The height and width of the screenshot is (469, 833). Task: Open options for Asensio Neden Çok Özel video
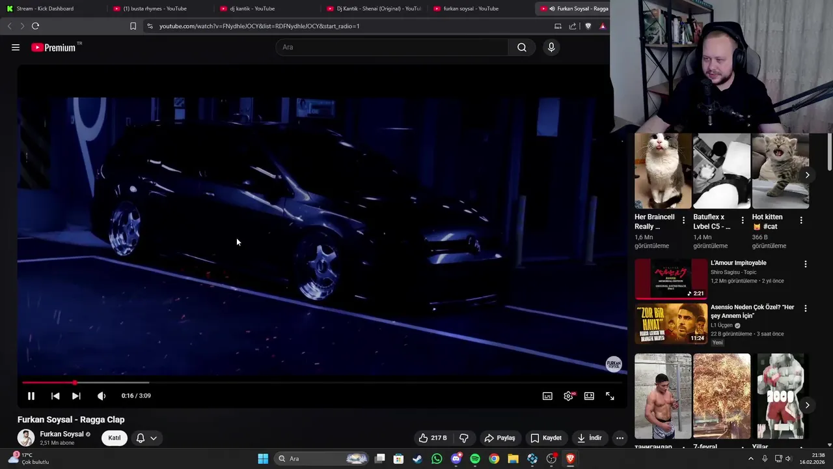(x=806, y=308)
